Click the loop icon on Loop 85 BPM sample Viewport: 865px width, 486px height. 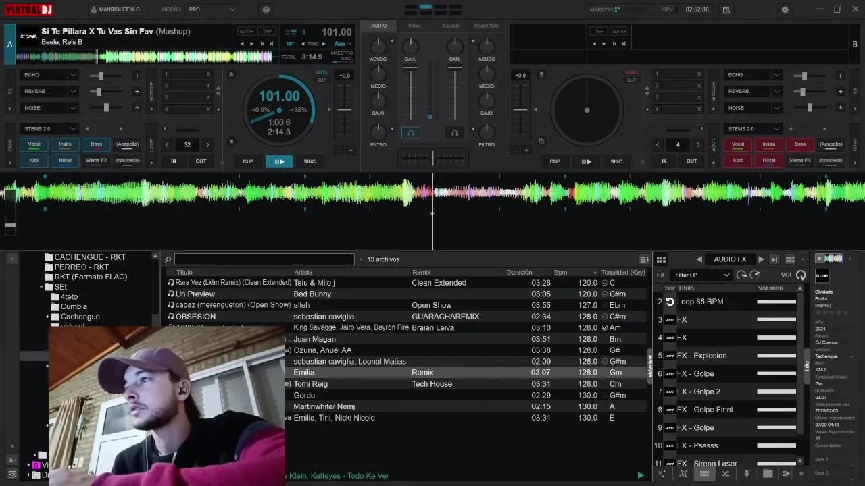pyautogui.click(x=670, y=302)
